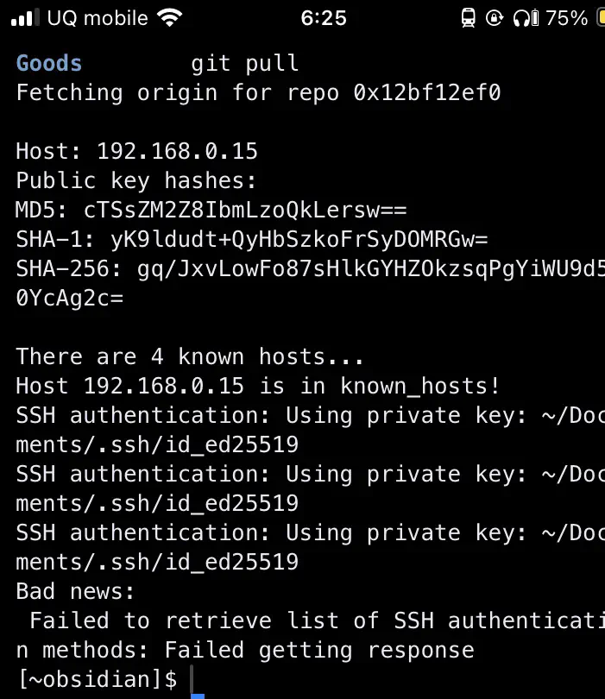Tap the terminal cursor after [~obsidian]$
This screenshot has width=605, height=699.
tap(192, 678)
